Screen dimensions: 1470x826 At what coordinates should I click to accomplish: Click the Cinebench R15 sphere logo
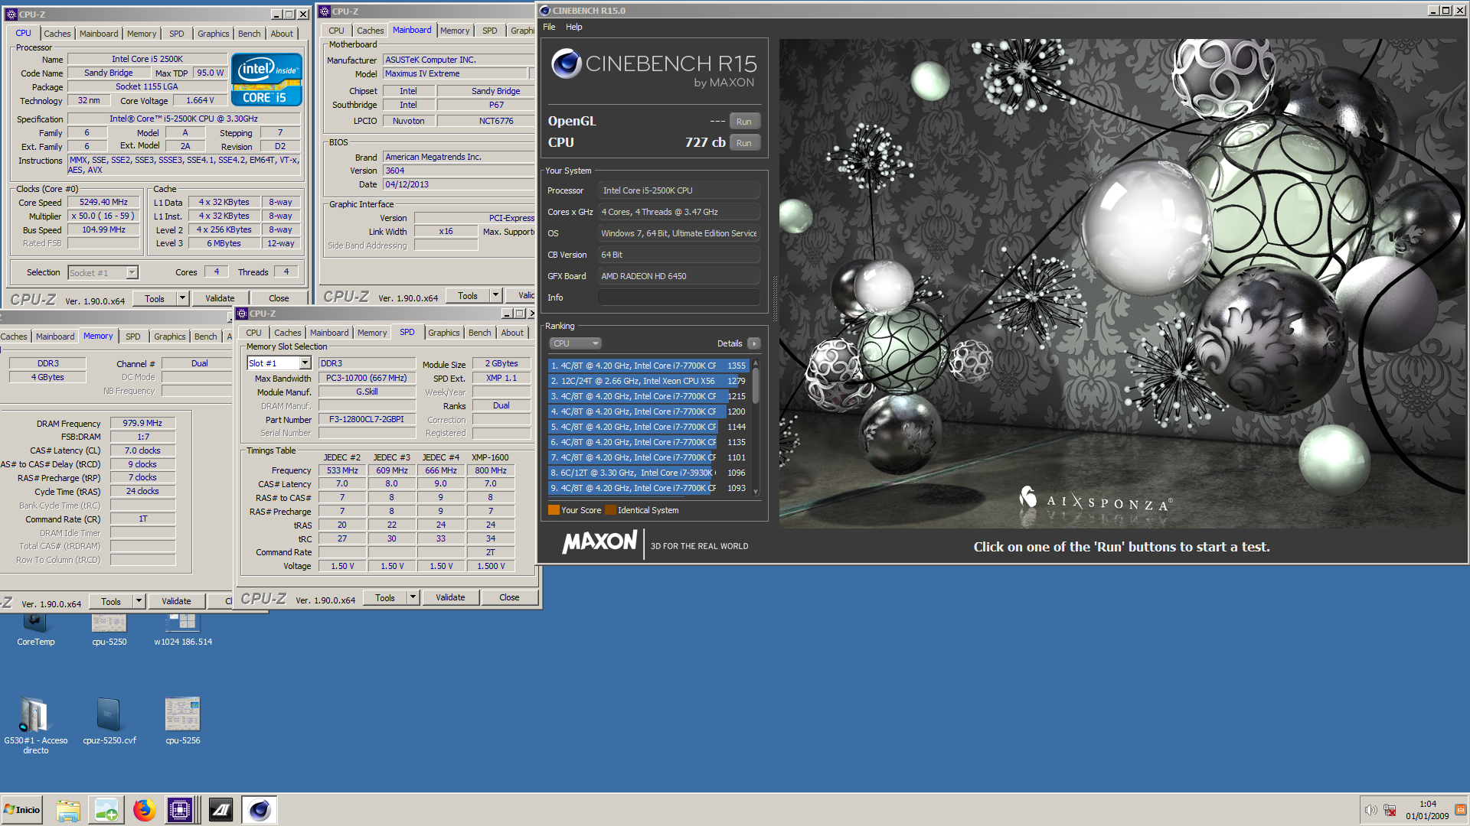point(567,63)
